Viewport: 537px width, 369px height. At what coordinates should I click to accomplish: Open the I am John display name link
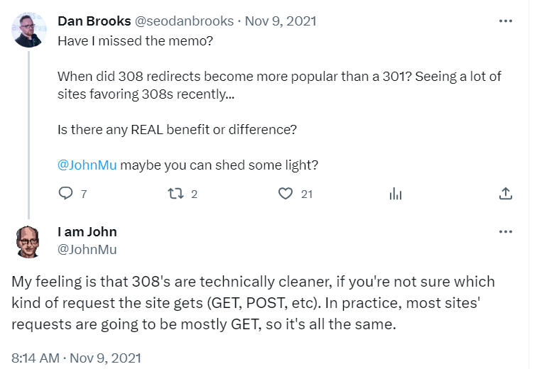[x=87, y=231]
